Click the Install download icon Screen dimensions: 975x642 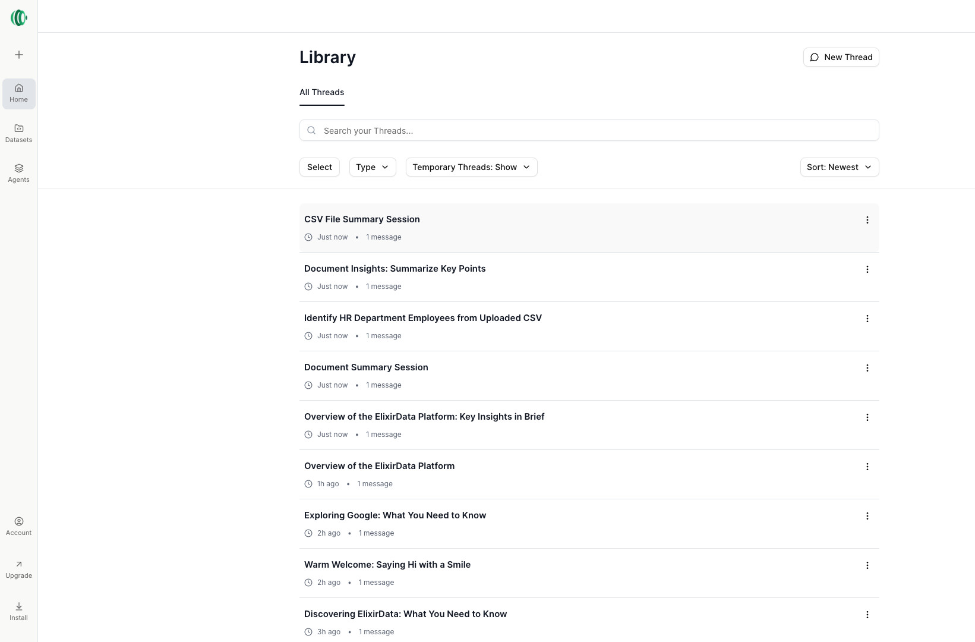coord(19,606)
